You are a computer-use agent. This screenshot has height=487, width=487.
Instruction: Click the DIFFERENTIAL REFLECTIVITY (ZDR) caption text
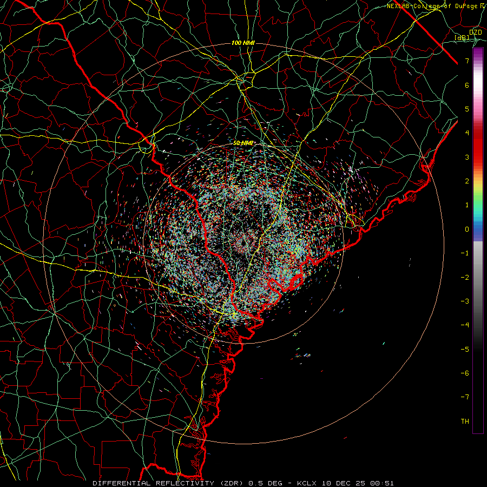pyautogui.click(x=169, y=483)
